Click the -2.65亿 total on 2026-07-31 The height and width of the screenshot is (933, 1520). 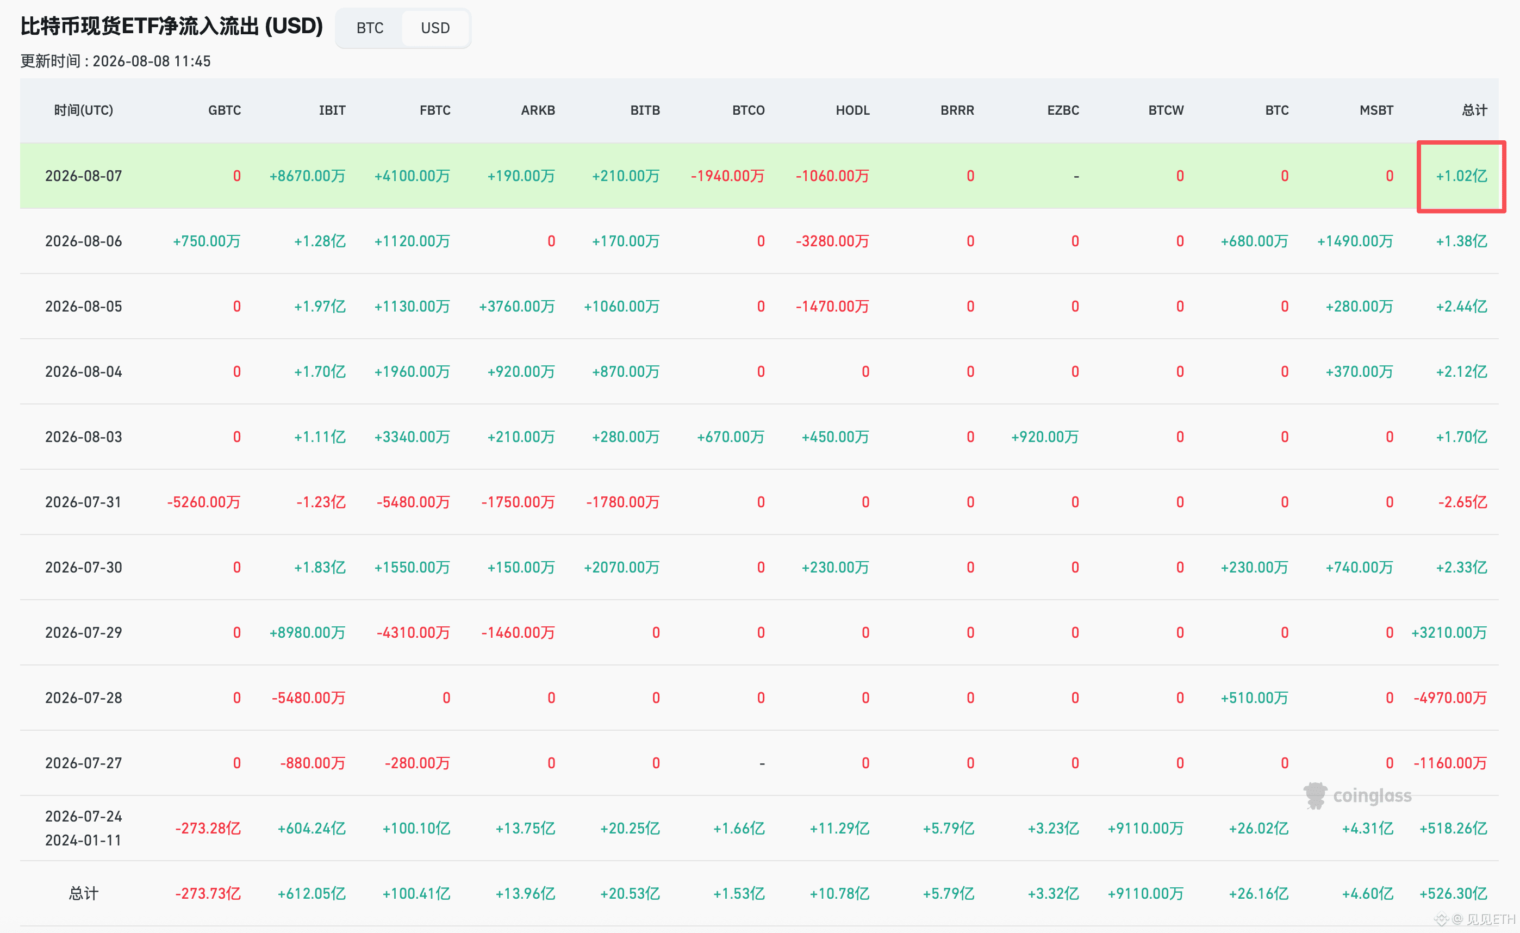[1462, 502]
